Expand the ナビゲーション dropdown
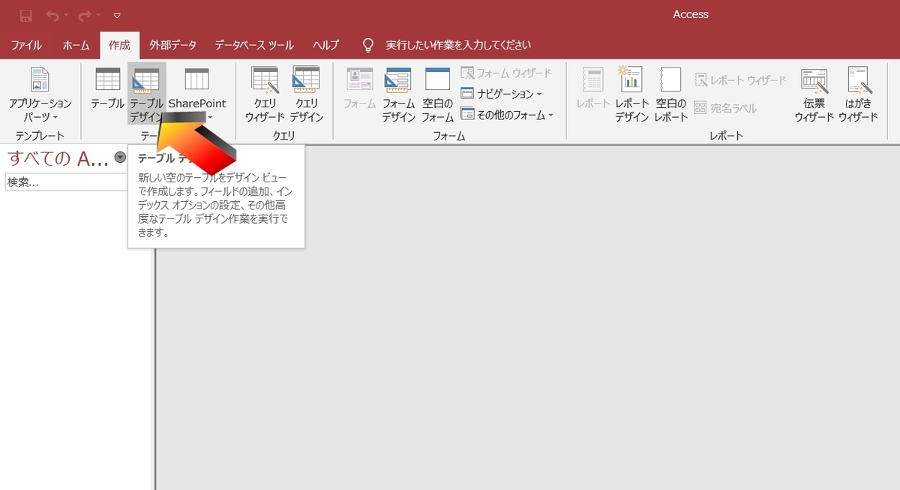 (501, 94)
